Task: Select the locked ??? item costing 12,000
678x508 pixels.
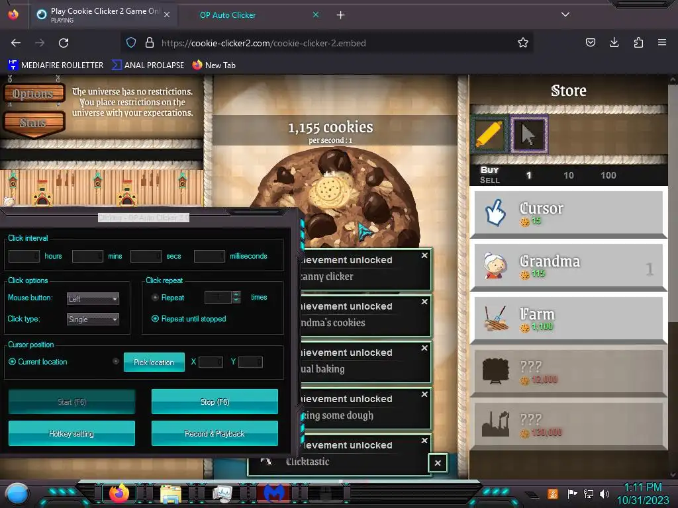Action: pos(569,372)
